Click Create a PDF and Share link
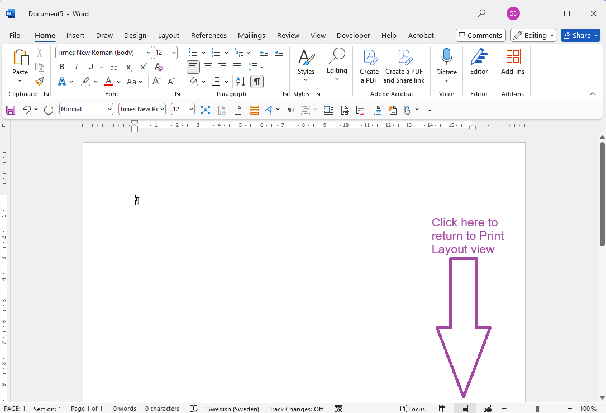606x413 pixels. point(404,66)
